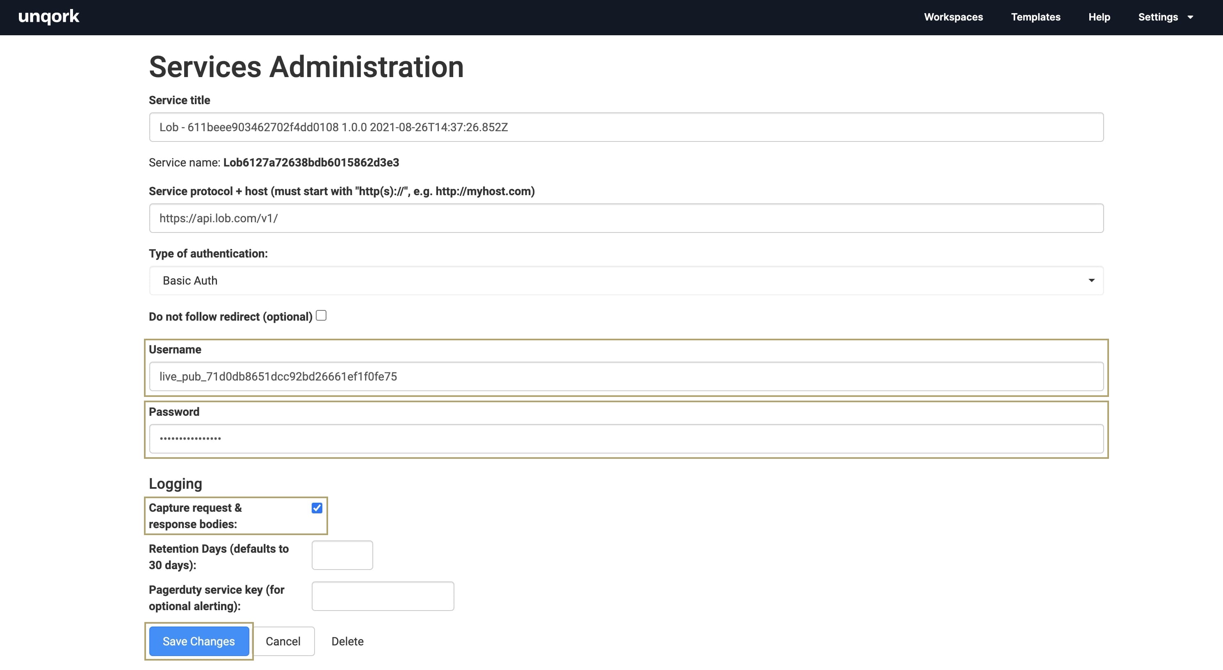Click the unqork logo
This screenshot has width=1223, height=670.
pyautogui.click(x=49, y=17)
